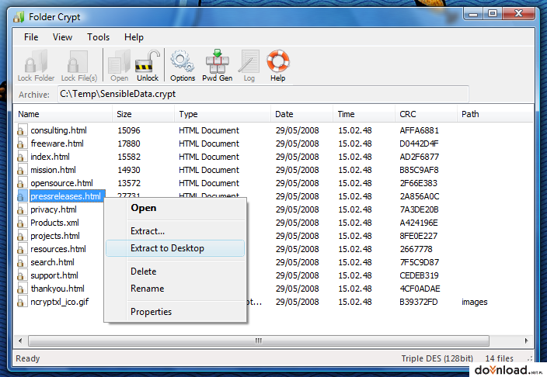547x377 pixels.
Task: Click the lock icon beside consulting.html
Action: [x=21, y=130]
